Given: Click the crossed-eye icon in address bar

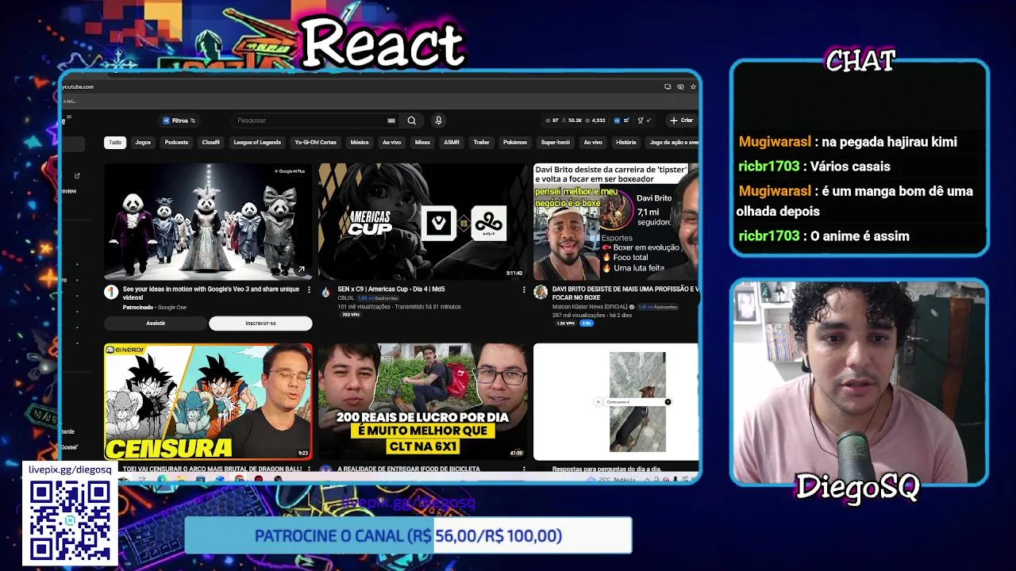Looking at the screenshot, I should coord(680,86).
